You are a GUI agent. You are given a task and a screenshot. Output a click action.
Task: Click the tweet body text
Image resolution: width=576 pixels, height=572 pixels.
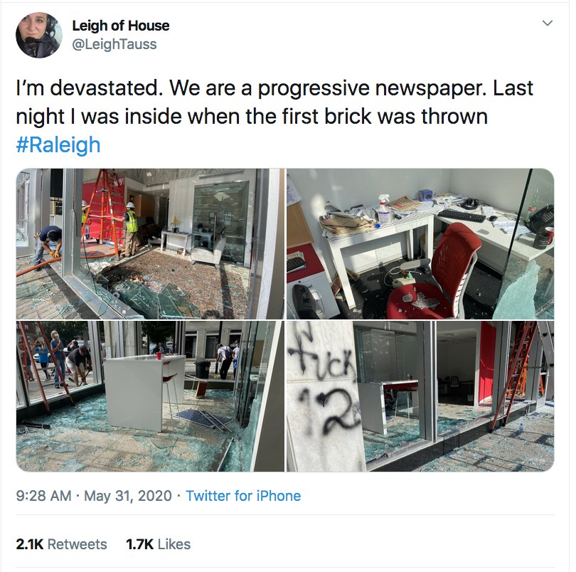click(274, 116)
